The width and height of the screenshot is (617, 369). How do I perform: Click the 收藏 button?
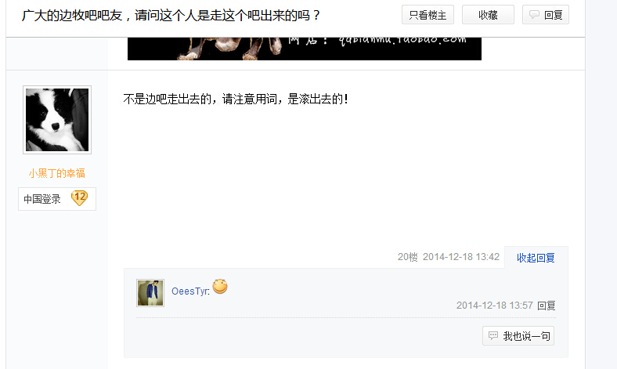pos(488,15)
